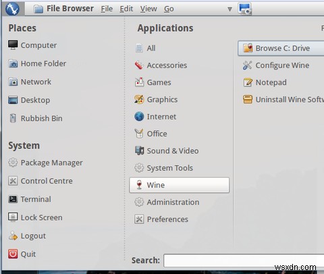Screen dimensions: 324x274
Task: Click the Accessories knife icon
Action: tap(139, 65)
